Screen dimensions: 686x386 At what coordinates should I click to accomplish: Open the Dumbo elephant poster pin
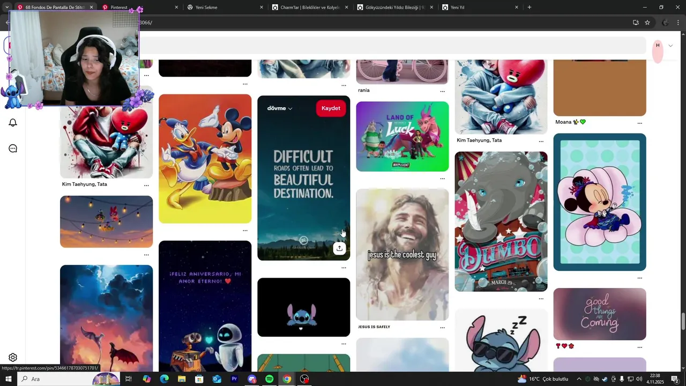(x=501, y=221)
